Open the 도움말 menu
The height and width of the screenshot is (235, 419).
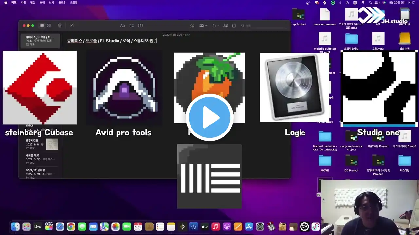click(x=74, y=2)
